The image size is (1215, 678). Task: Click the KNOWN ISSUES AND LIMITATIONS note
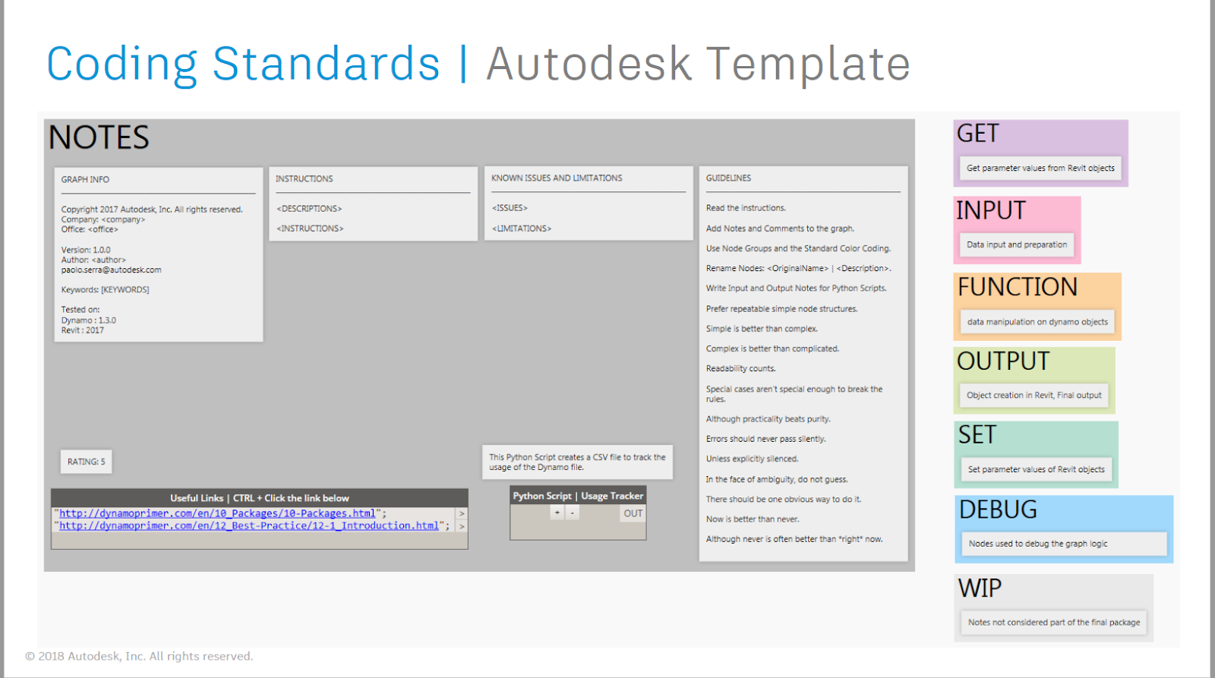589,203
